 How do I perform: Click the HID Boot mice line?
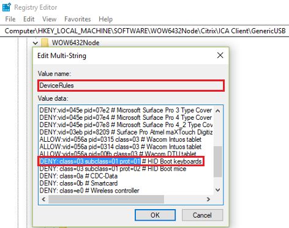113,169
